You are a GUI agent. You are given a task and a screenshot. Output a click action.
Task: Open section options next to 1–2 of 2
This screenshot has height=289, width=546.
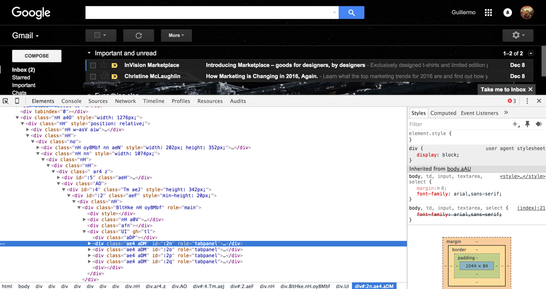[x=531, y=54]
